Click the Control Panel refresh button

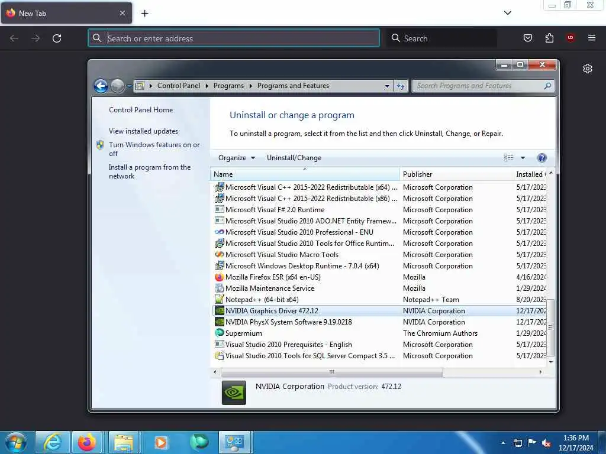pos(401,86)
